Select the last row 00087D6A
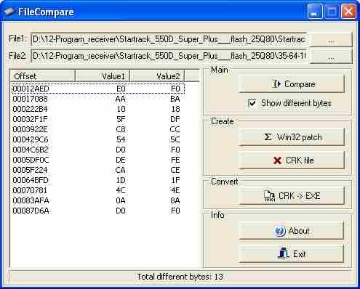Viewport: 360px width, 289px height. point(98,211)
